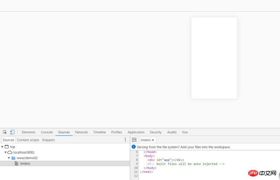Click the white emulated device viewport
Screen dimensions: 280x180
(214, 58)
